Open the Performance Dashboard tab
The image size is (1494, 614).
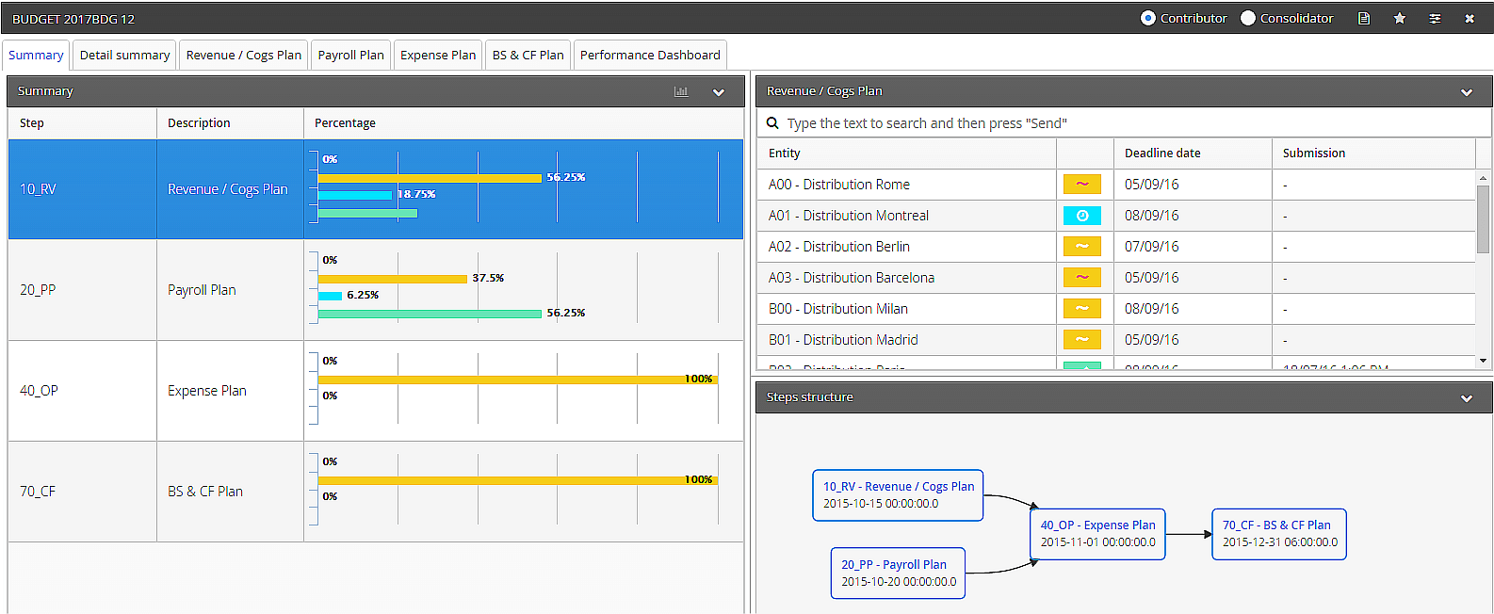tap(650, 55)
